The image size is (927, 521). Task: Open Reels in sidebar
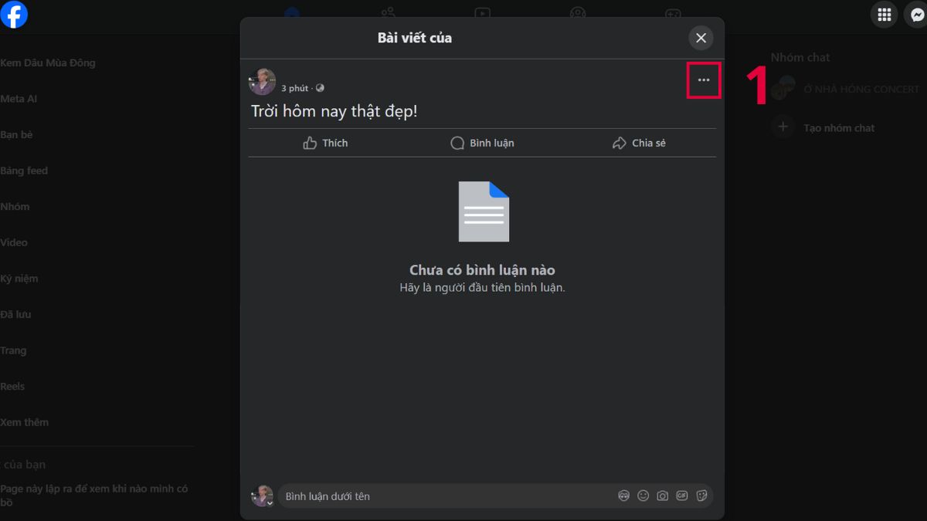point(12,386)
